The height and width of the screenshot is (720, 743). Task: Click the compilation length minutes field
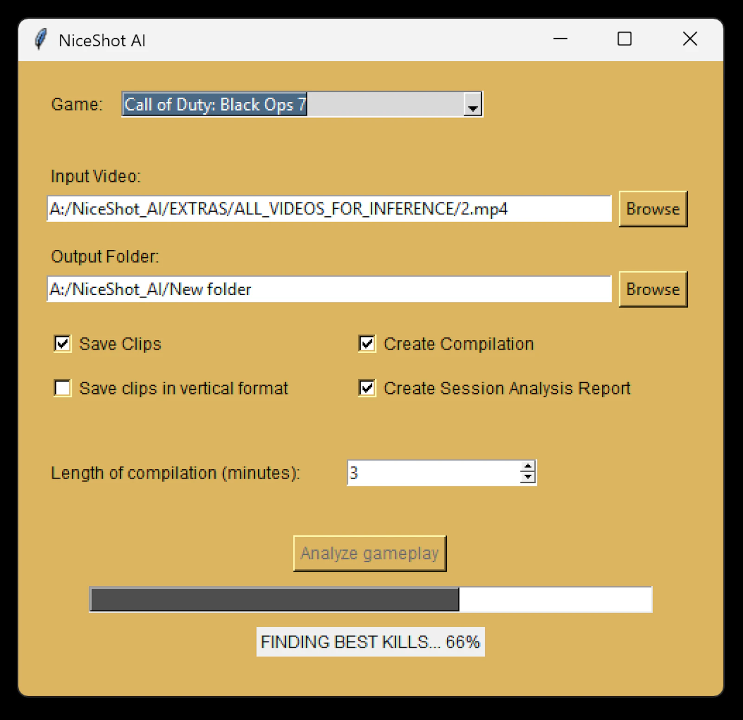(434, 473)
